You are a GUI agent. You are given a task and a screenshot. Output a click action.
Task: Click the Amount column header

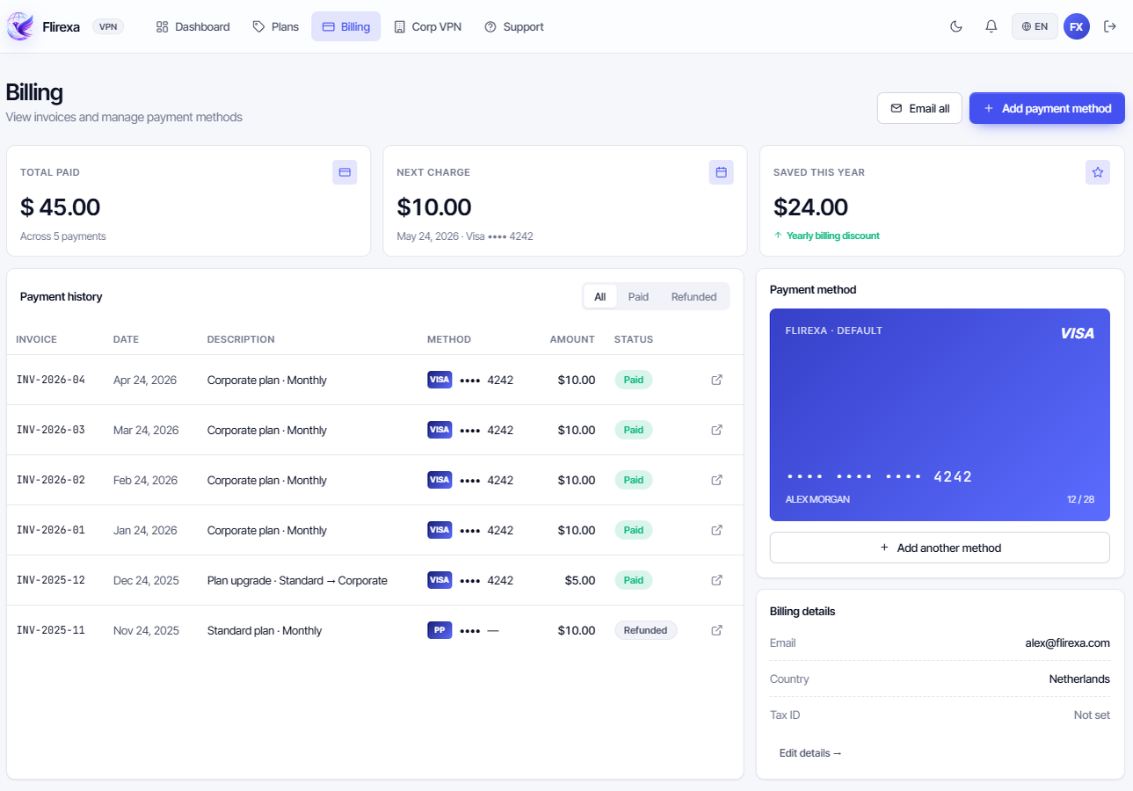(x=572, y=339)
